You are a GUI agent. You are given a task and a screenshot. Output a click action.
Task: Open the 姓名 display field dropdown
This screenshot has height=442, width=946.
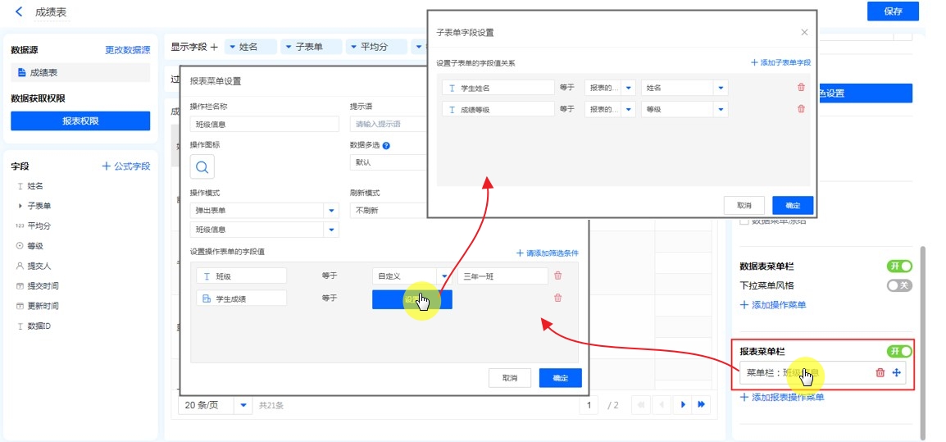(x=233, y=48)
